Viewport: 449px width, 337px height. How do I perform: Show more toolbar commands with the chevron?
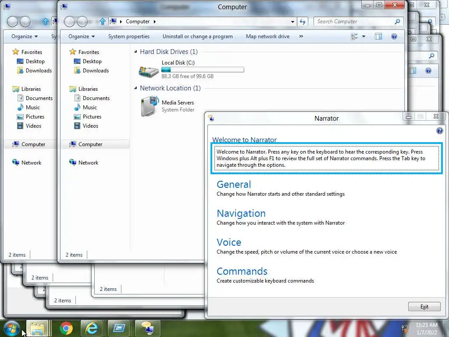click(x=301, y=36)
